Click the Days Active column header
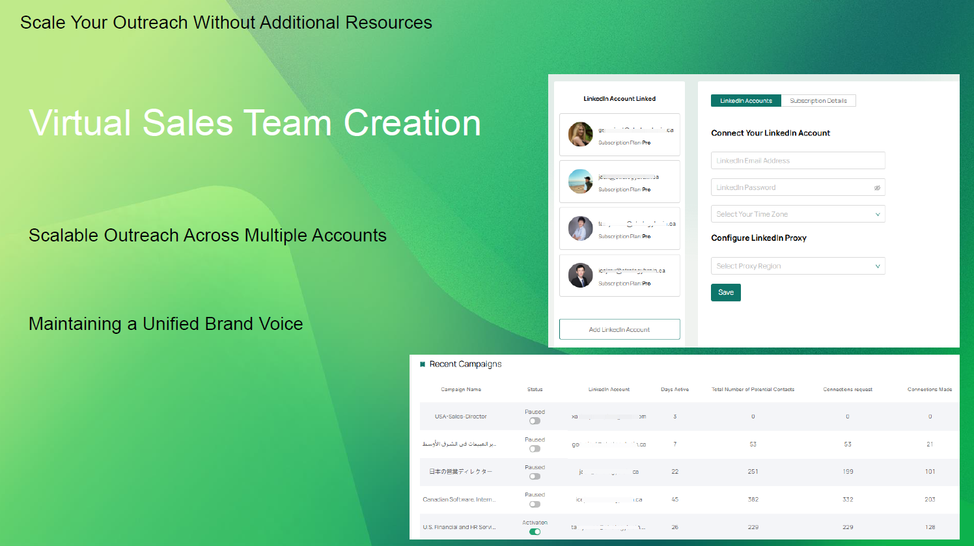974x546 pixels. click(x=675, y=389)
